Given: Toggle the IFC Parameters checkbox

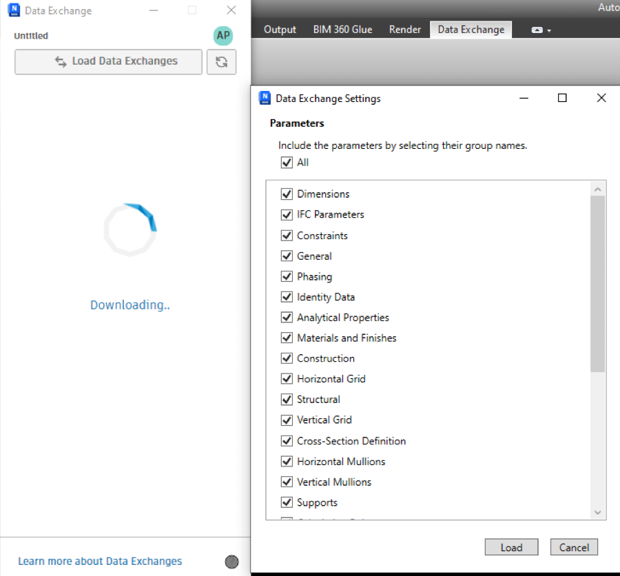Looking at the screenshot, I should click(287, 214).
